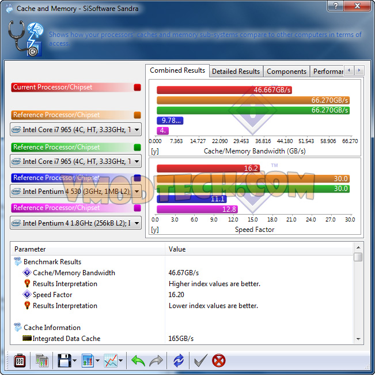
Task: Click the line graph icon
Action: coord(111,361)
